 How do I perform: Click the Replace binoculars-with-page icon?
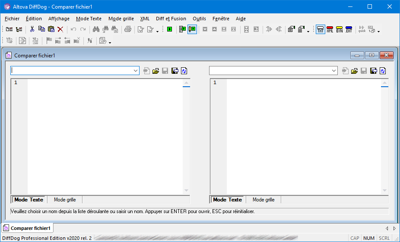115,29
